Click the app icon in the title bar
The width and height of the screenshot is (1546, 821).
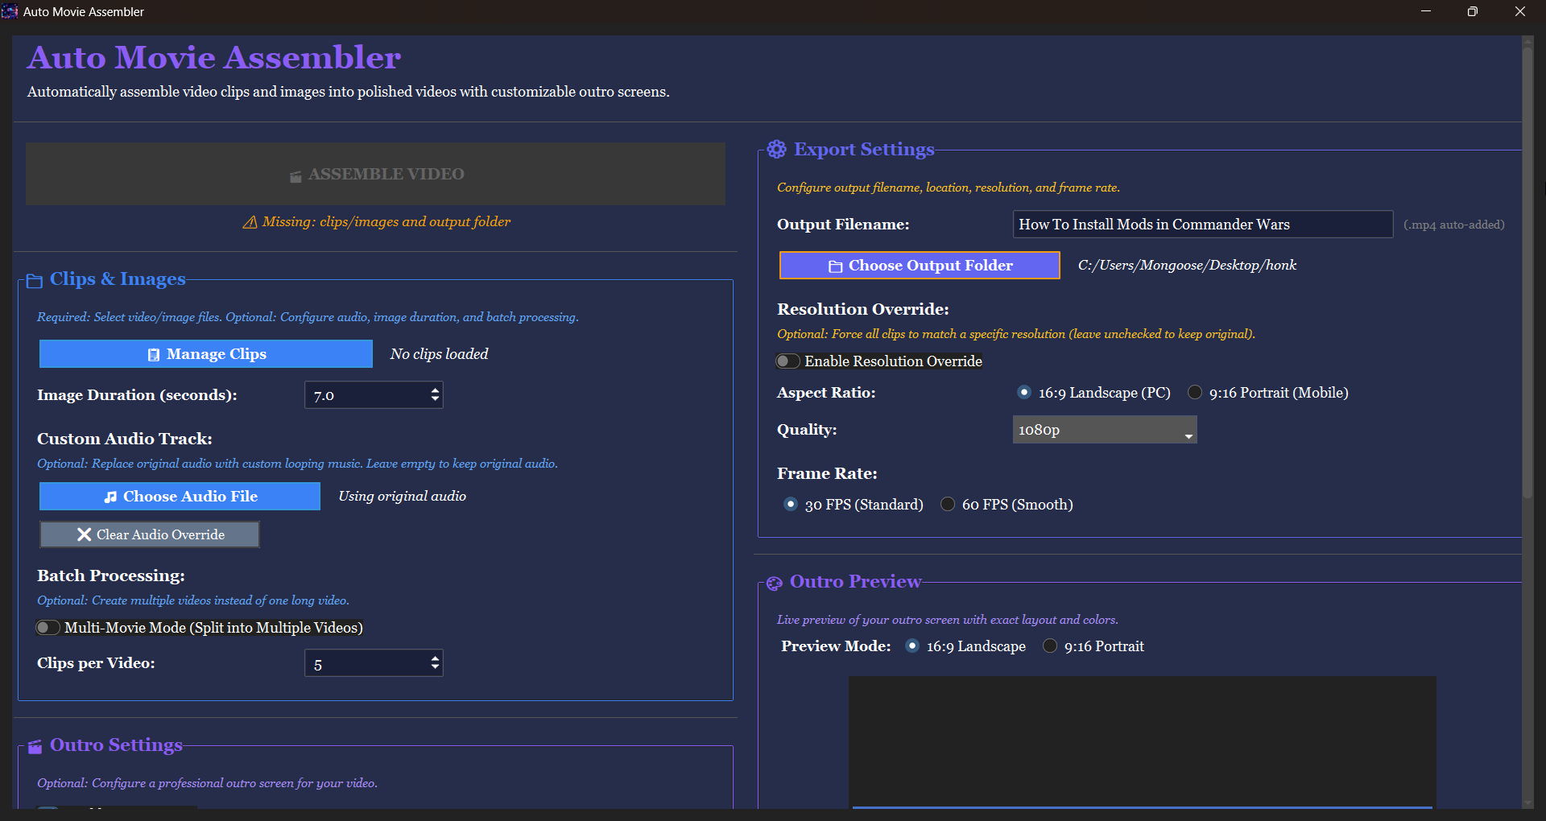(10, 11)
